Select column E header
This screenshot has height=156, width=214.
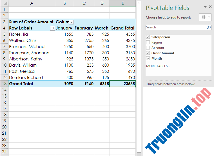[123, 3]
